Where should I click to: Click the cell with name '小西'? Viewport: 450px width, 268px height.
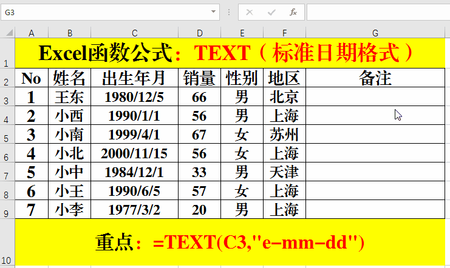tap(69, 115)
